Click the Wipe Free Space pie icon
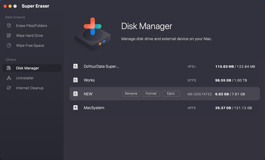 pos(9,45)
